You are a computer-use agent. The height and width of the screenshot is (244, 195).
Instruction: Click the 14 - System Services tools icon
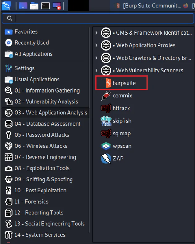click(8, 235)
